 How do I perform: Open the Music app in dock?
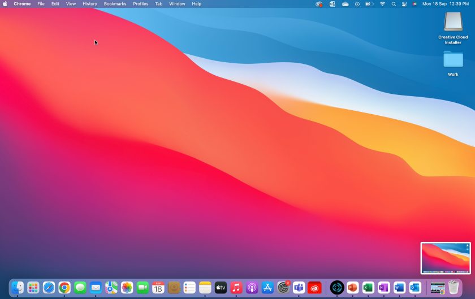tap(236, 288)
